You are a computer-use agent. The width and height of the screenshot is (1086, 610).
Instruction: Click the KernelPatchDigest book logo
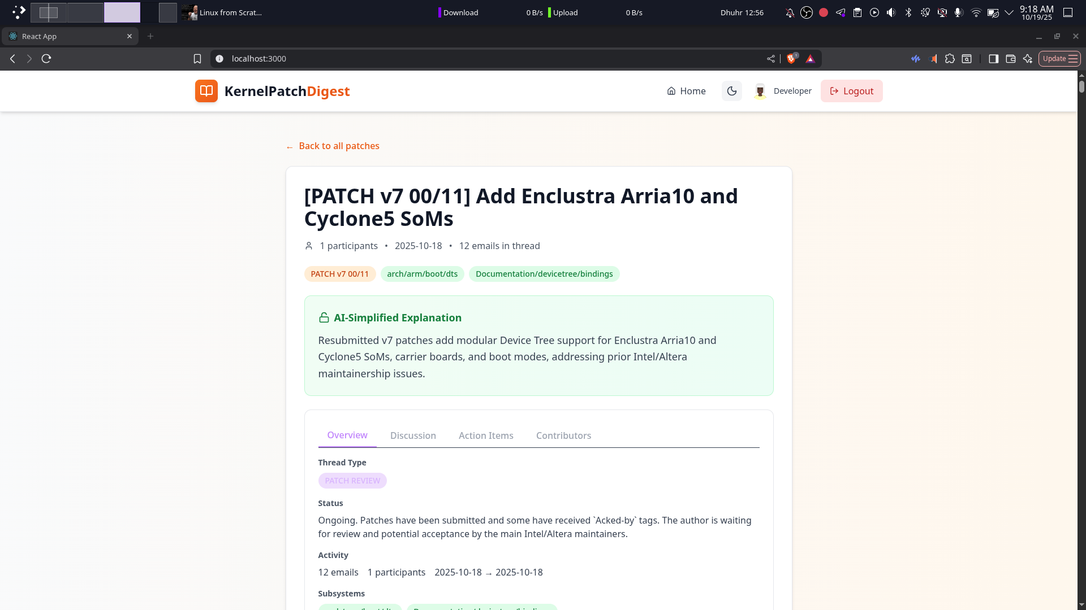206,91
